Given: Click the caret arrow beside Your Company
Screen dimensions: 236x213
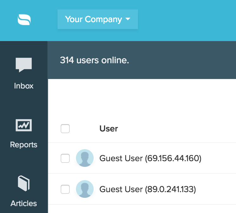Looking at the screenshot, I should (x=128, y=19).
